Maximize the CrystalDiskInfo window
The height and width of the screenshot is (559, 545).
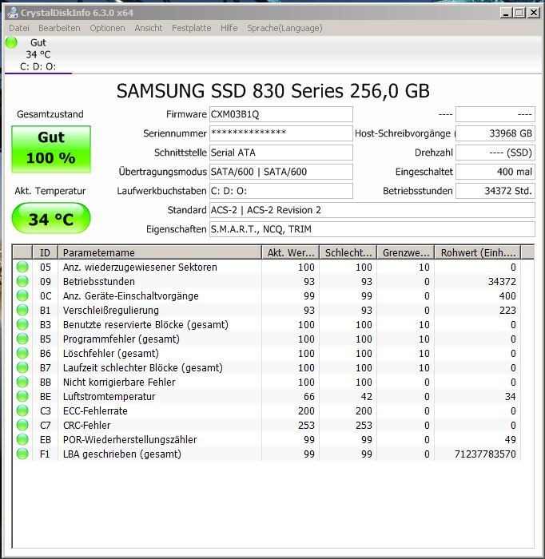(519, 14)
